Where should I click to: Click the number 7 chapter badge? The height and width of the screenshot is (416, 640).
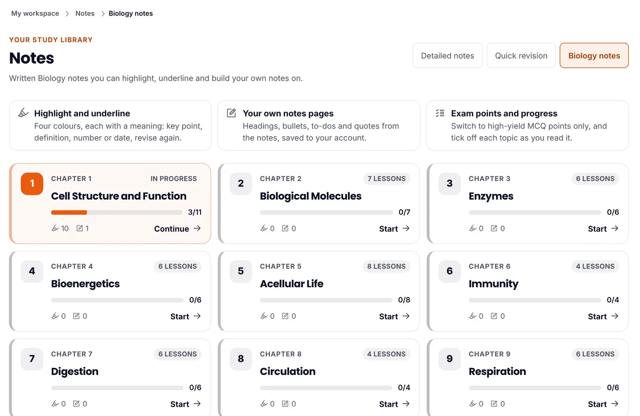coord(32,359)
